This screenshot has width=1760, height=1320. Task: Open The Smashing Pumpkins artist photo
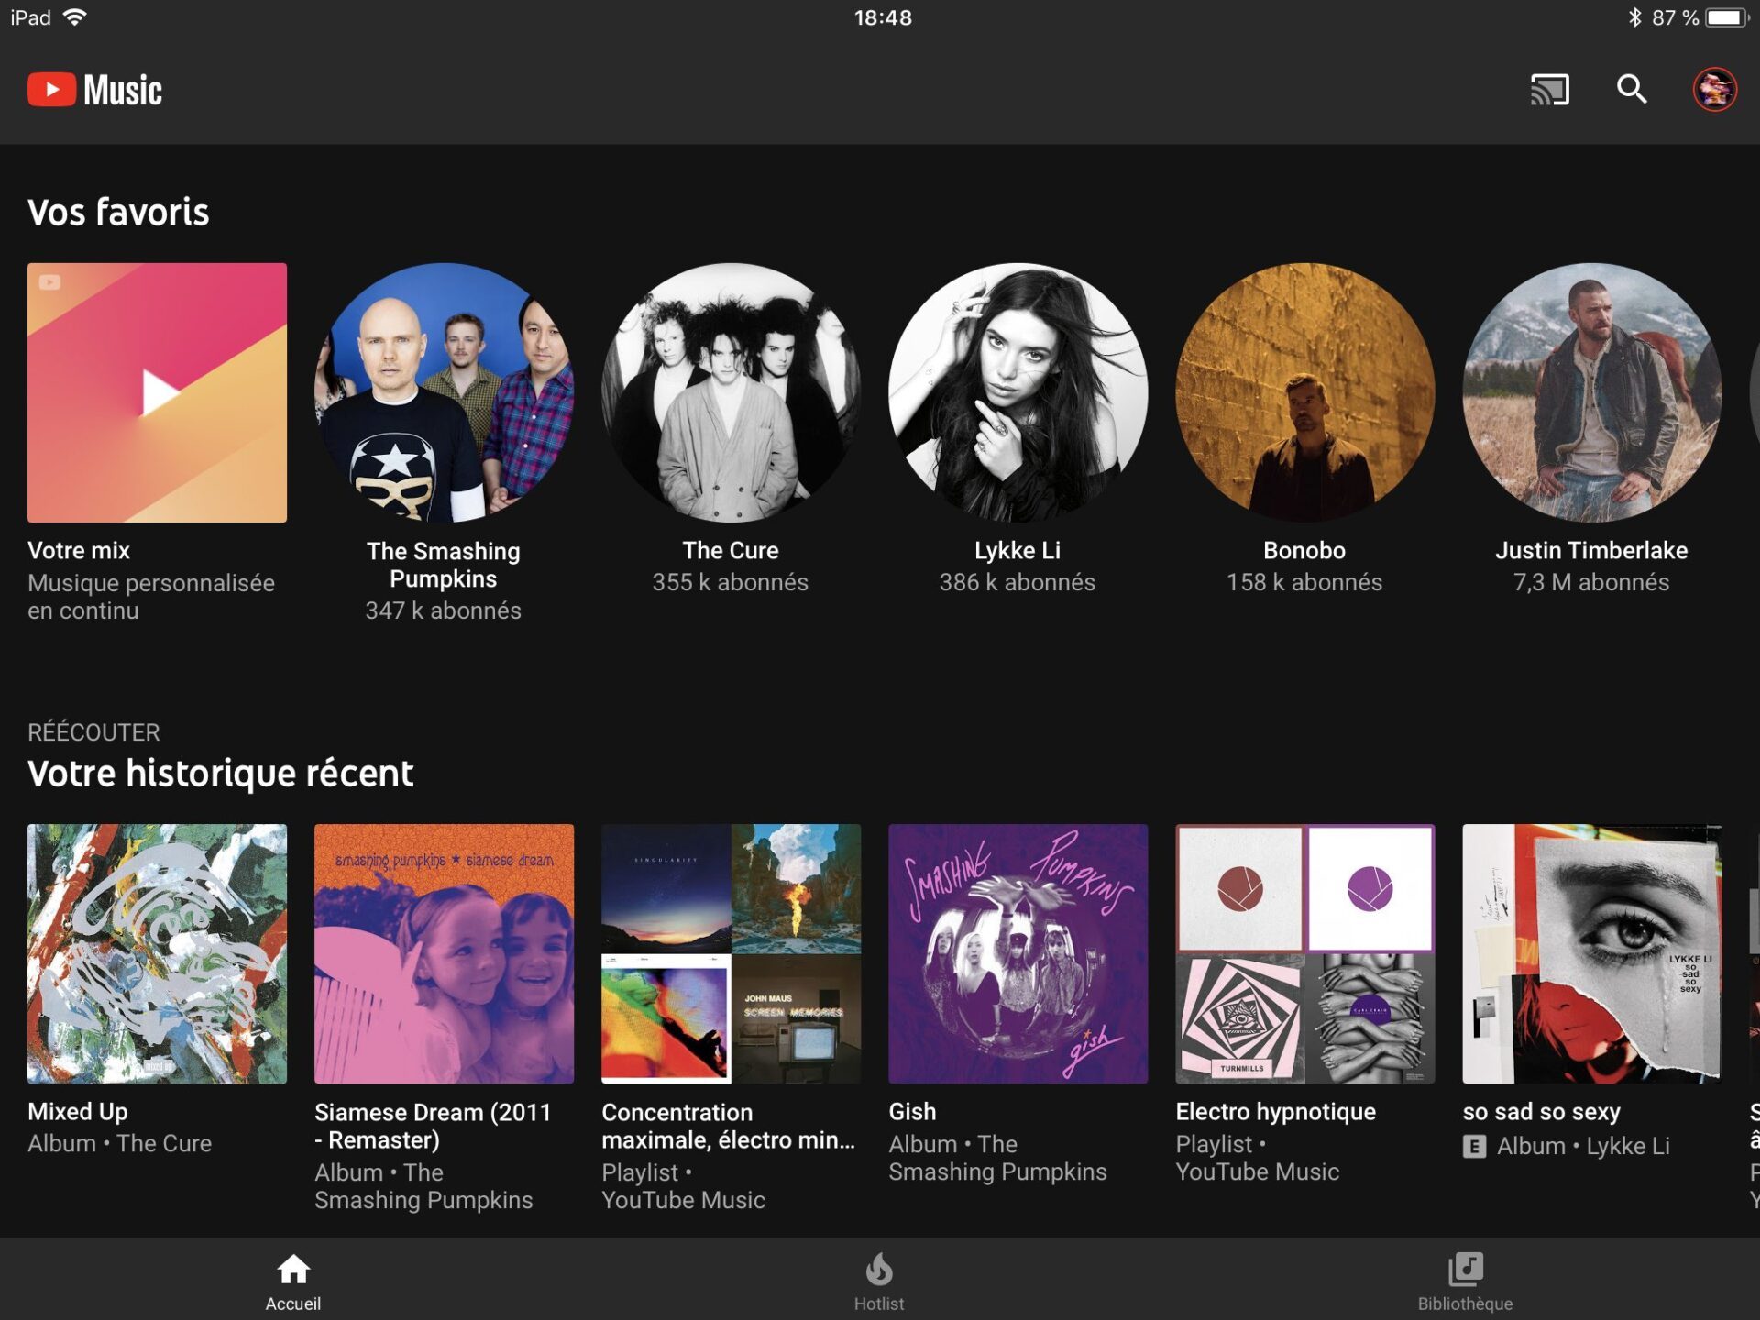pos(444,392)
